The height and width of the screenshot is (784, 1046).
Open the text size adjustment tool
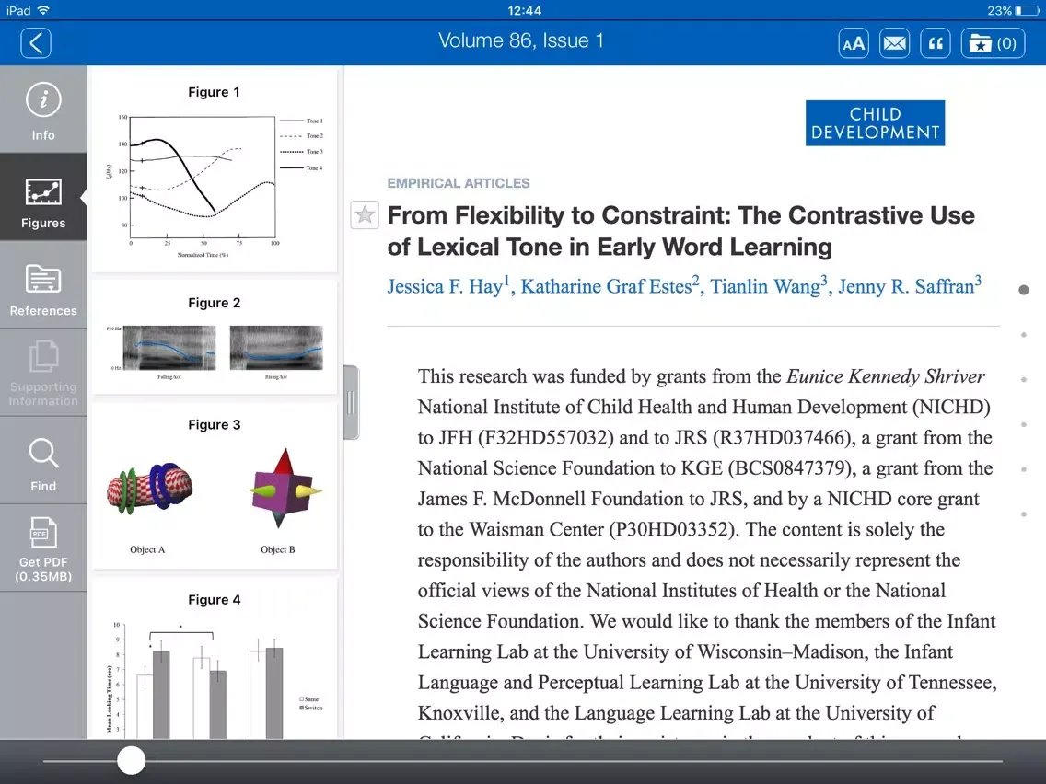click(x=854, y=42)
